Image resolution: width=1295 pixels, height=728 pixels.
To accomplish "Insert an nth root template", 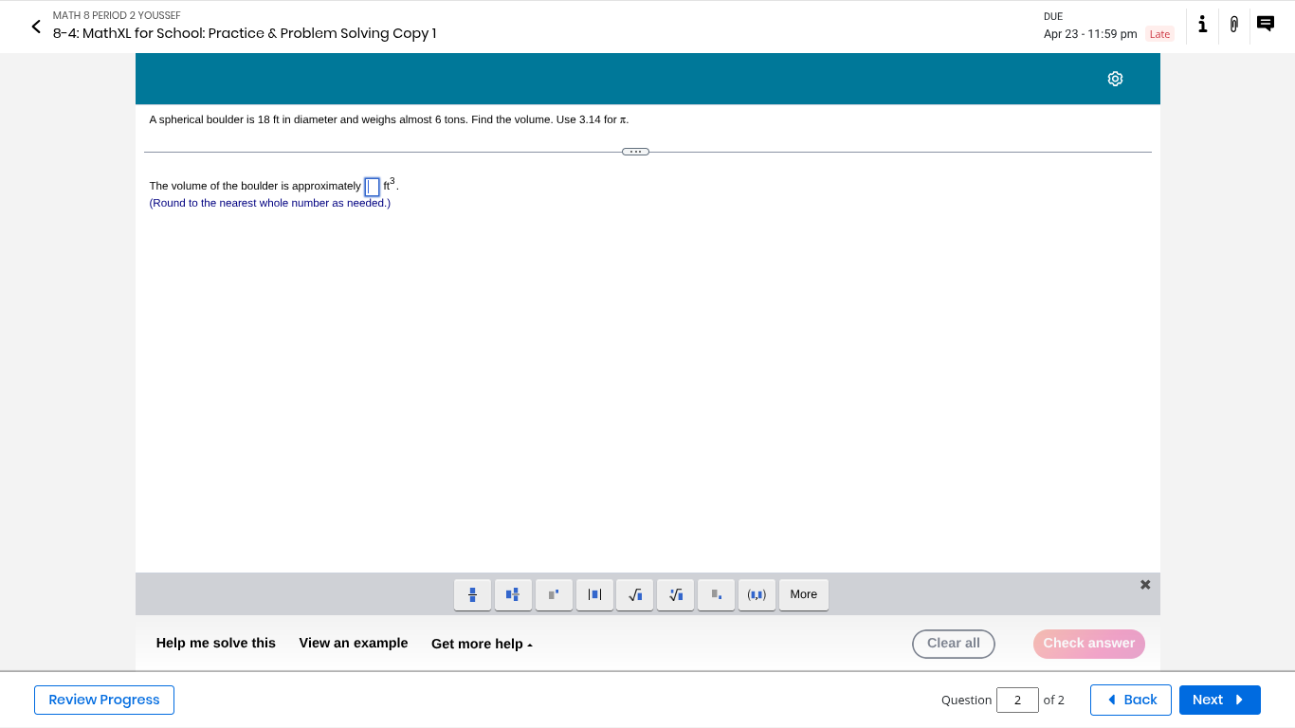I will 675,594.
